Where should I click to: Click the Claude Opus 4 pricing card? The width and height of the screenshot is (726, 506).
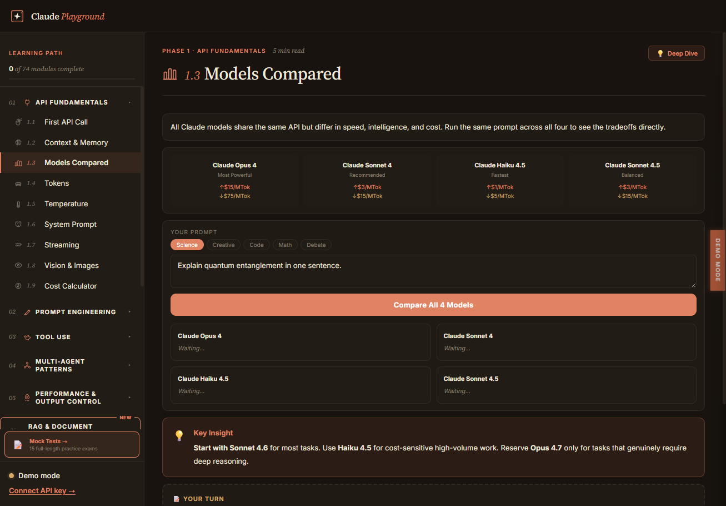234,180
